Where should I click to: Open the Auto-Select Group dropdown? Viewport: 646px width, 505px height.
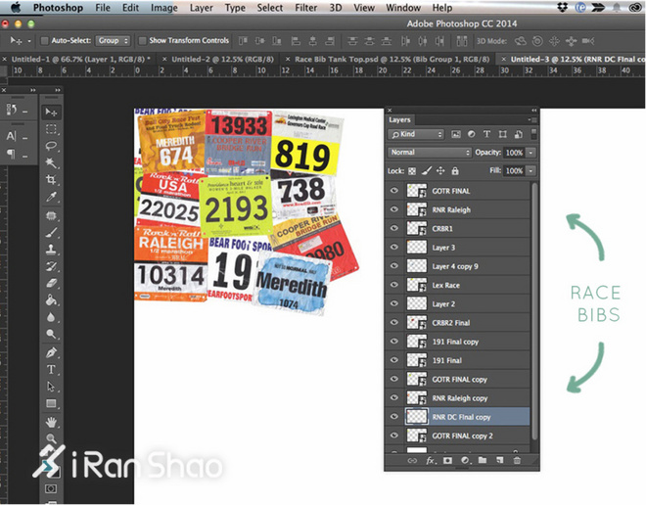113,41
